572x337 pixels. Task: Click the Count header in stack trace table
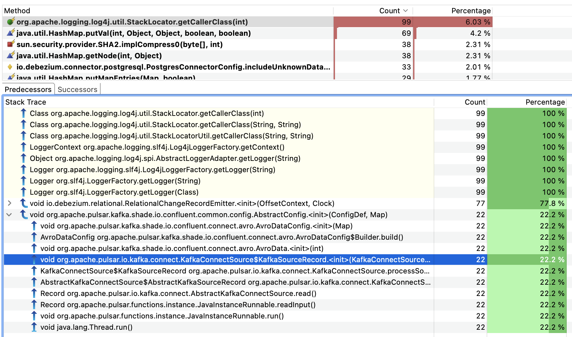tap(460, 102)
